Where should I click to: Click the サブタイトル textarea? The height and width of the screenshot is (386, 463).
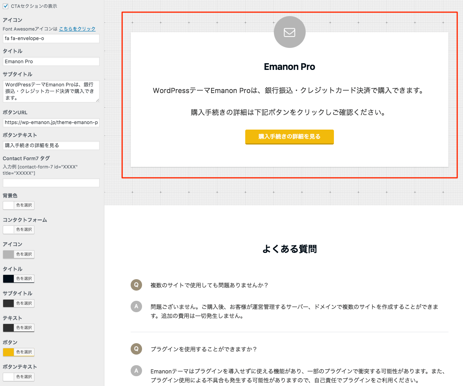(51, 91)
